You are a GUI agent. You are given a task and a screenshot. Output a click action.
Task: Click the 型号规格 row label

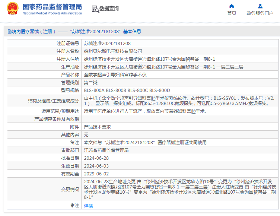70,90
